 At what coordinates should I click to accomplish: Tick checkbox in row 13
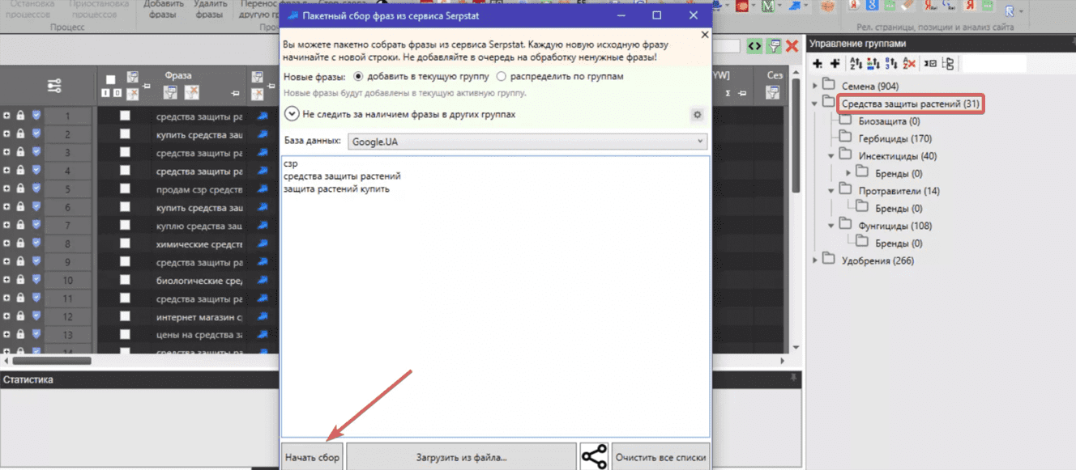click(125, 335)
